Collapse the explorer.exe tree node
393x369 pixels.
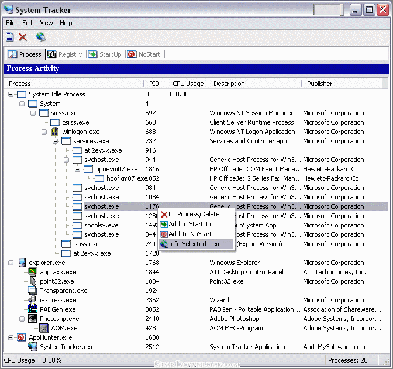tap(11, 263)
